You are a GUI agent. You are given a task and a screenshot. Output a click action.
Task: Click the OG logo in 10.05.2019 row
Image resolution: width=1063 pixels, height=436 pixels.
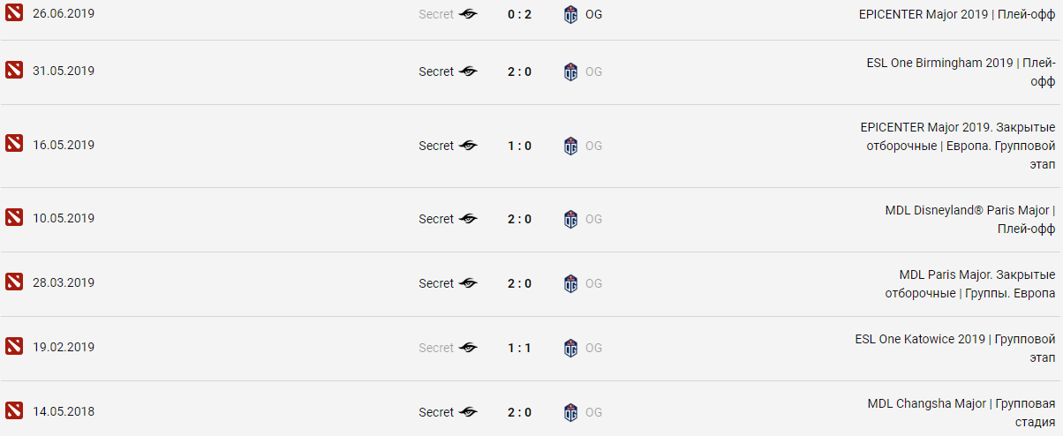click(570, 219)
